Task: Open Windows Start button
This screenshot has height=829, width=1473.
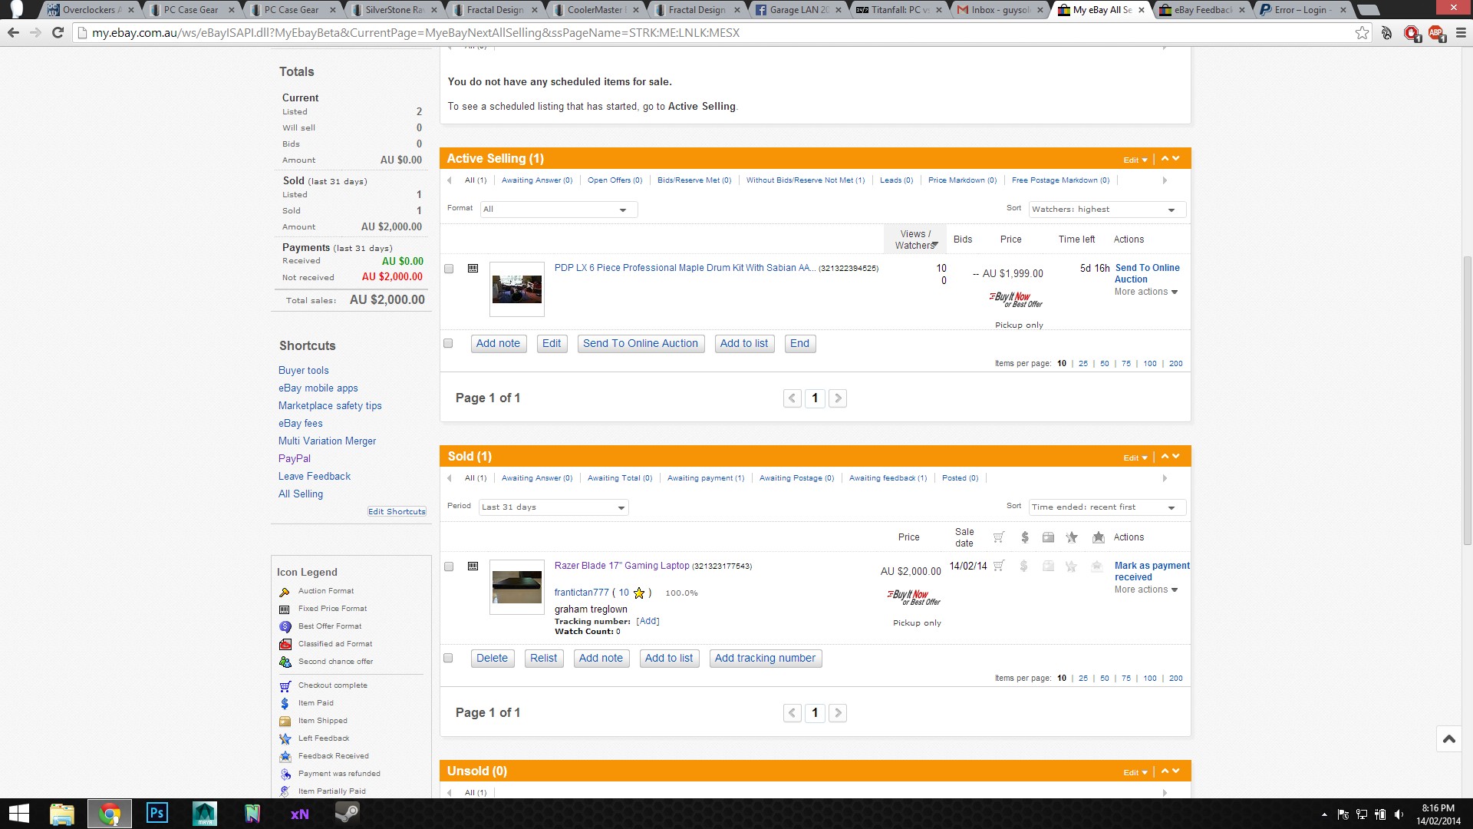Action: point(18,814)
